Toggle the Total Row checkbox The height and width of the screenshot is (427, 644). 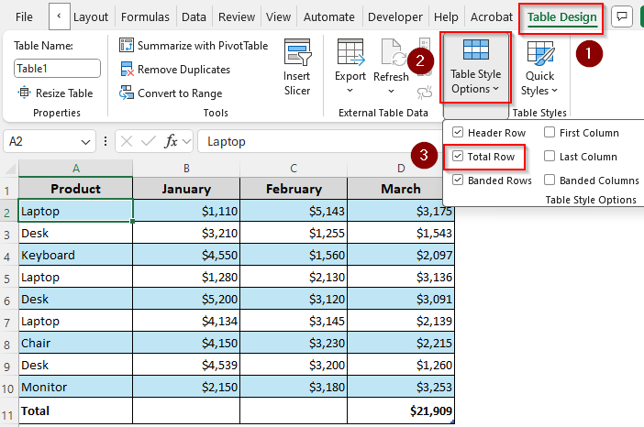pyautogui.click(x=459, y=157)
